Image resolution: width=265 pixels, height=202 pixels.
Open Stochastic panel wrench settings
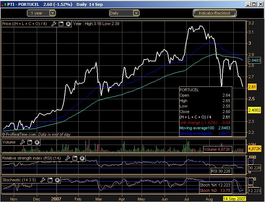point(43,180)
